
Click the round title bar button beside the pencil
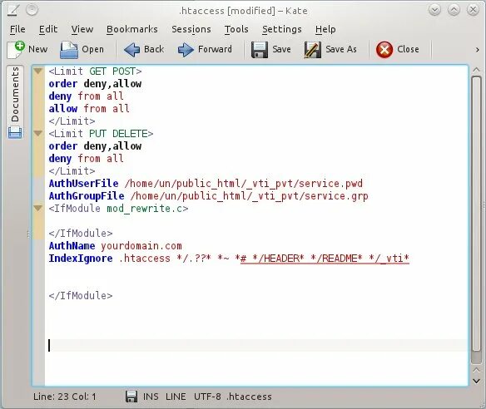32,10
